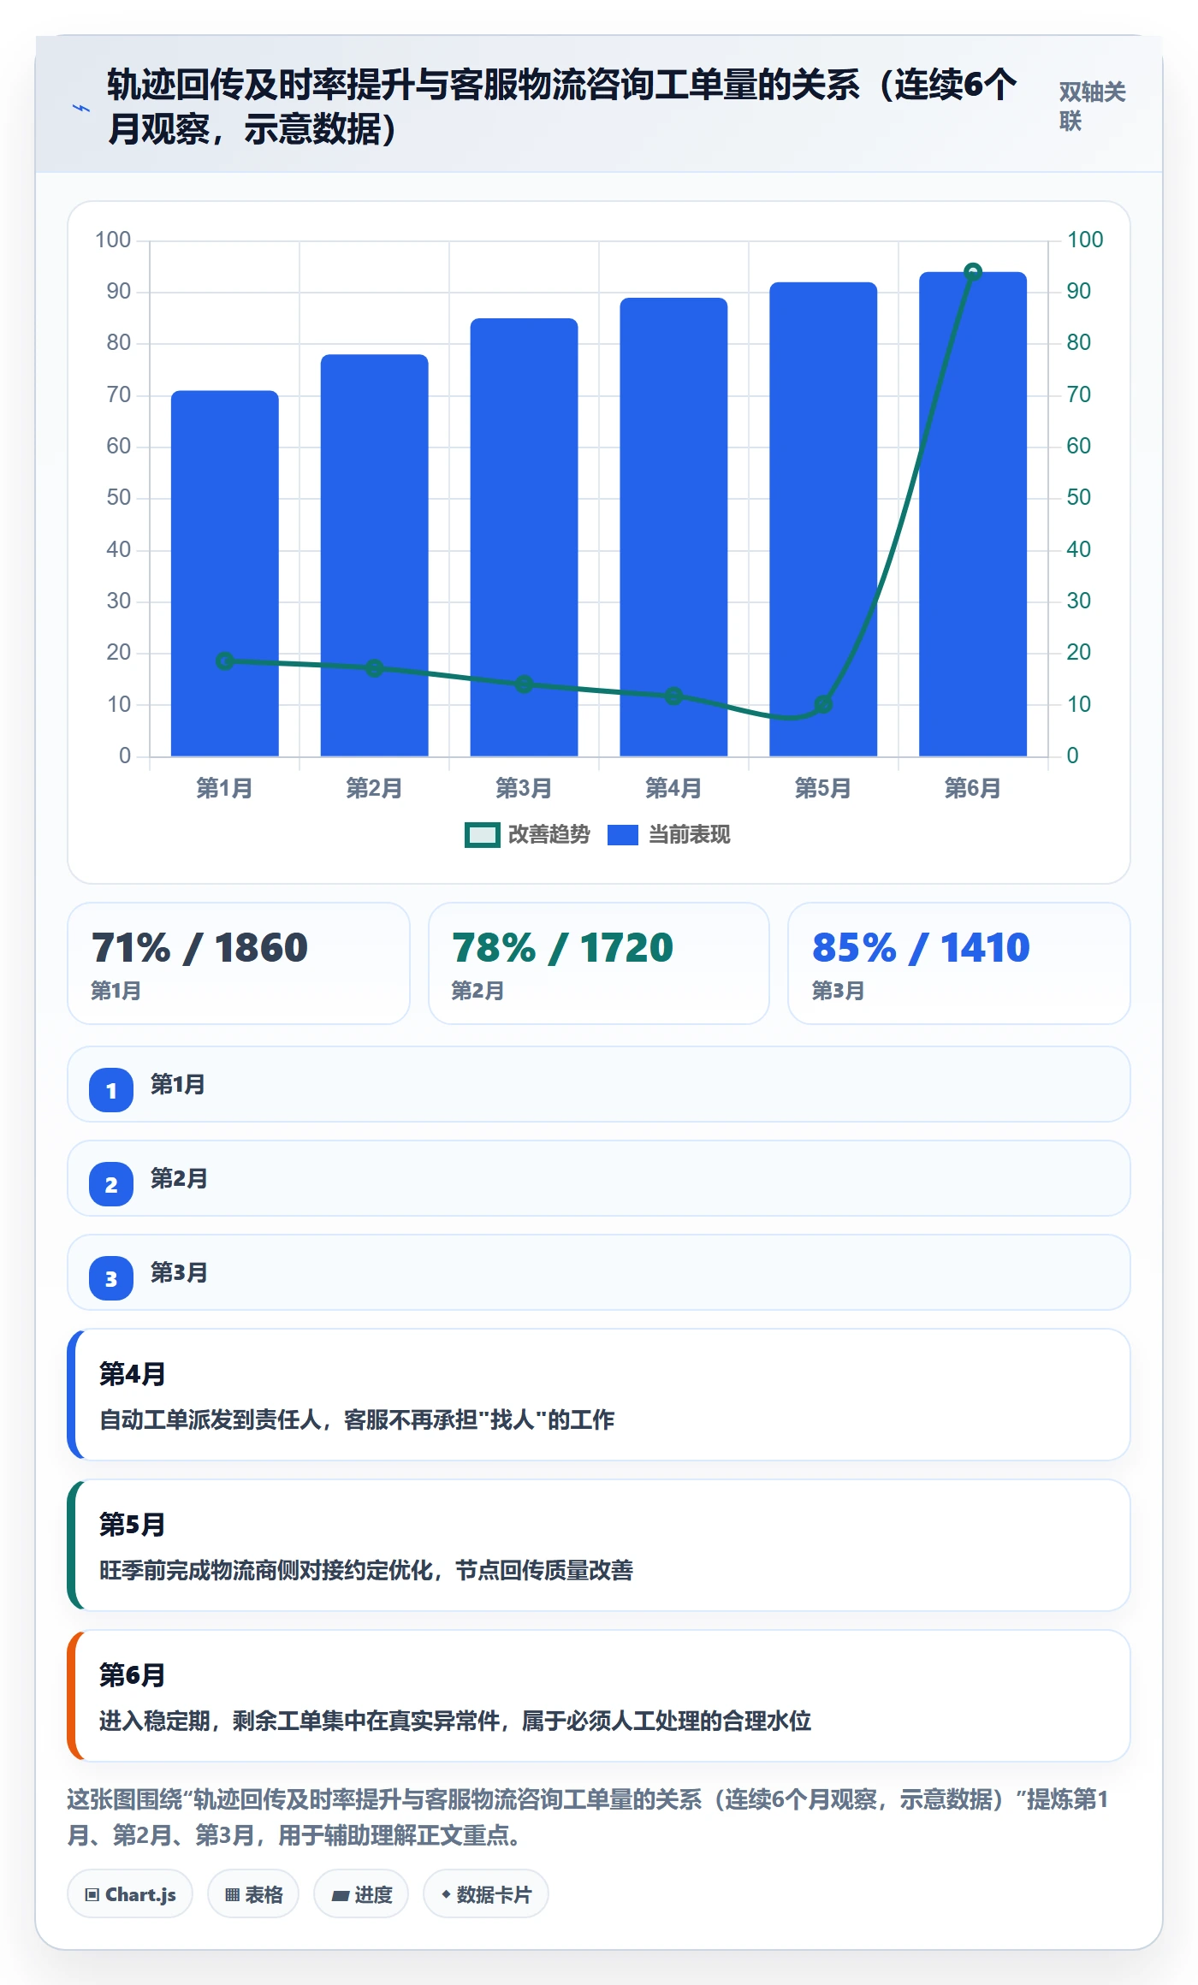Image resolution: width=1198 pixels, height=1985 pixels.
Task: Click the line data point at 第6月
Action: (x=973, y=272)
